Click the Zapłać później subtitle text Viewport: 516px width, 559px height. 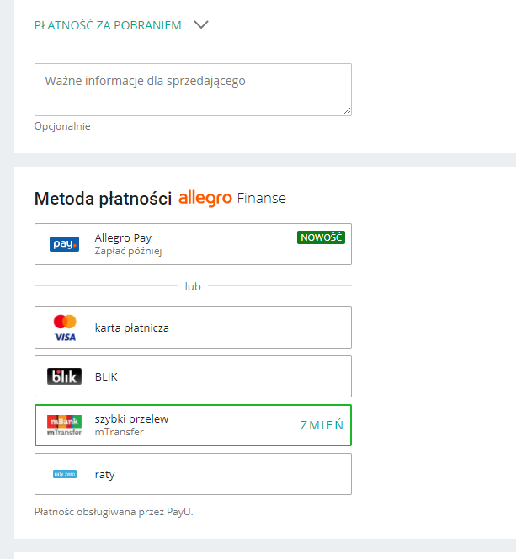[128, 251]
